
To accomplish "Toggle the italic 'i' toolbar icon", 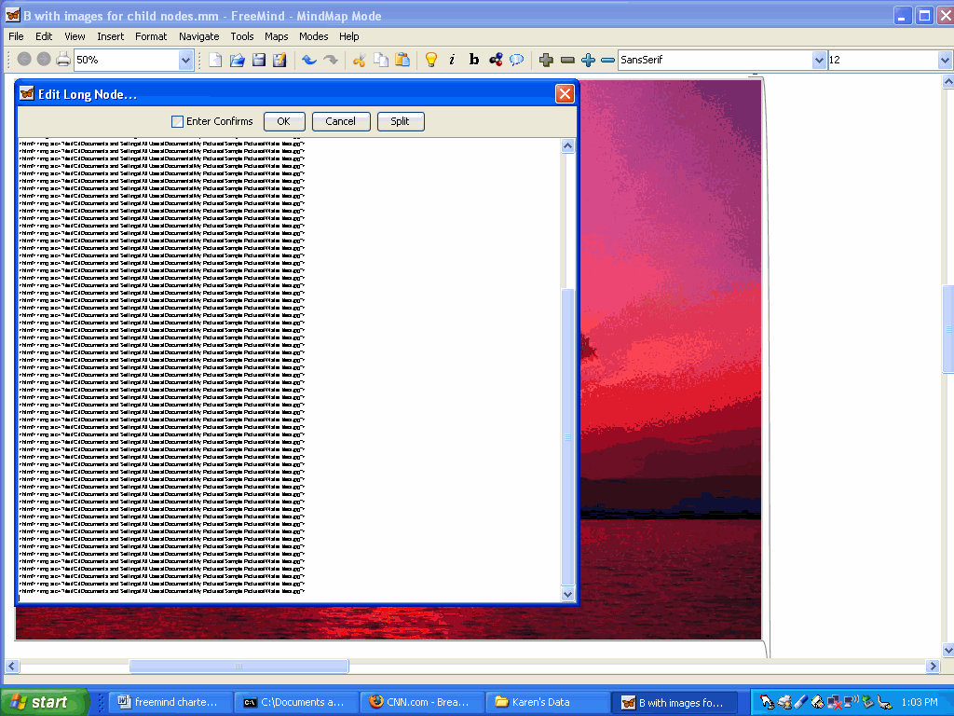I will coord(452,60).
